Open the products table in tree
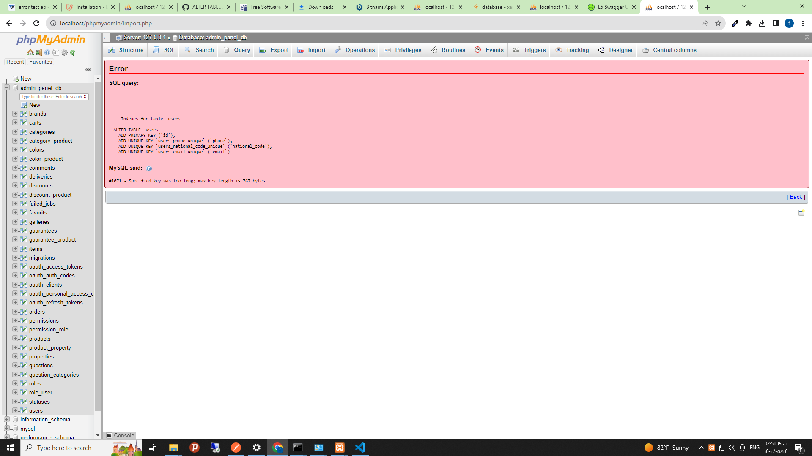The width and height of the screenshot is (812, 456). point(40,339)
